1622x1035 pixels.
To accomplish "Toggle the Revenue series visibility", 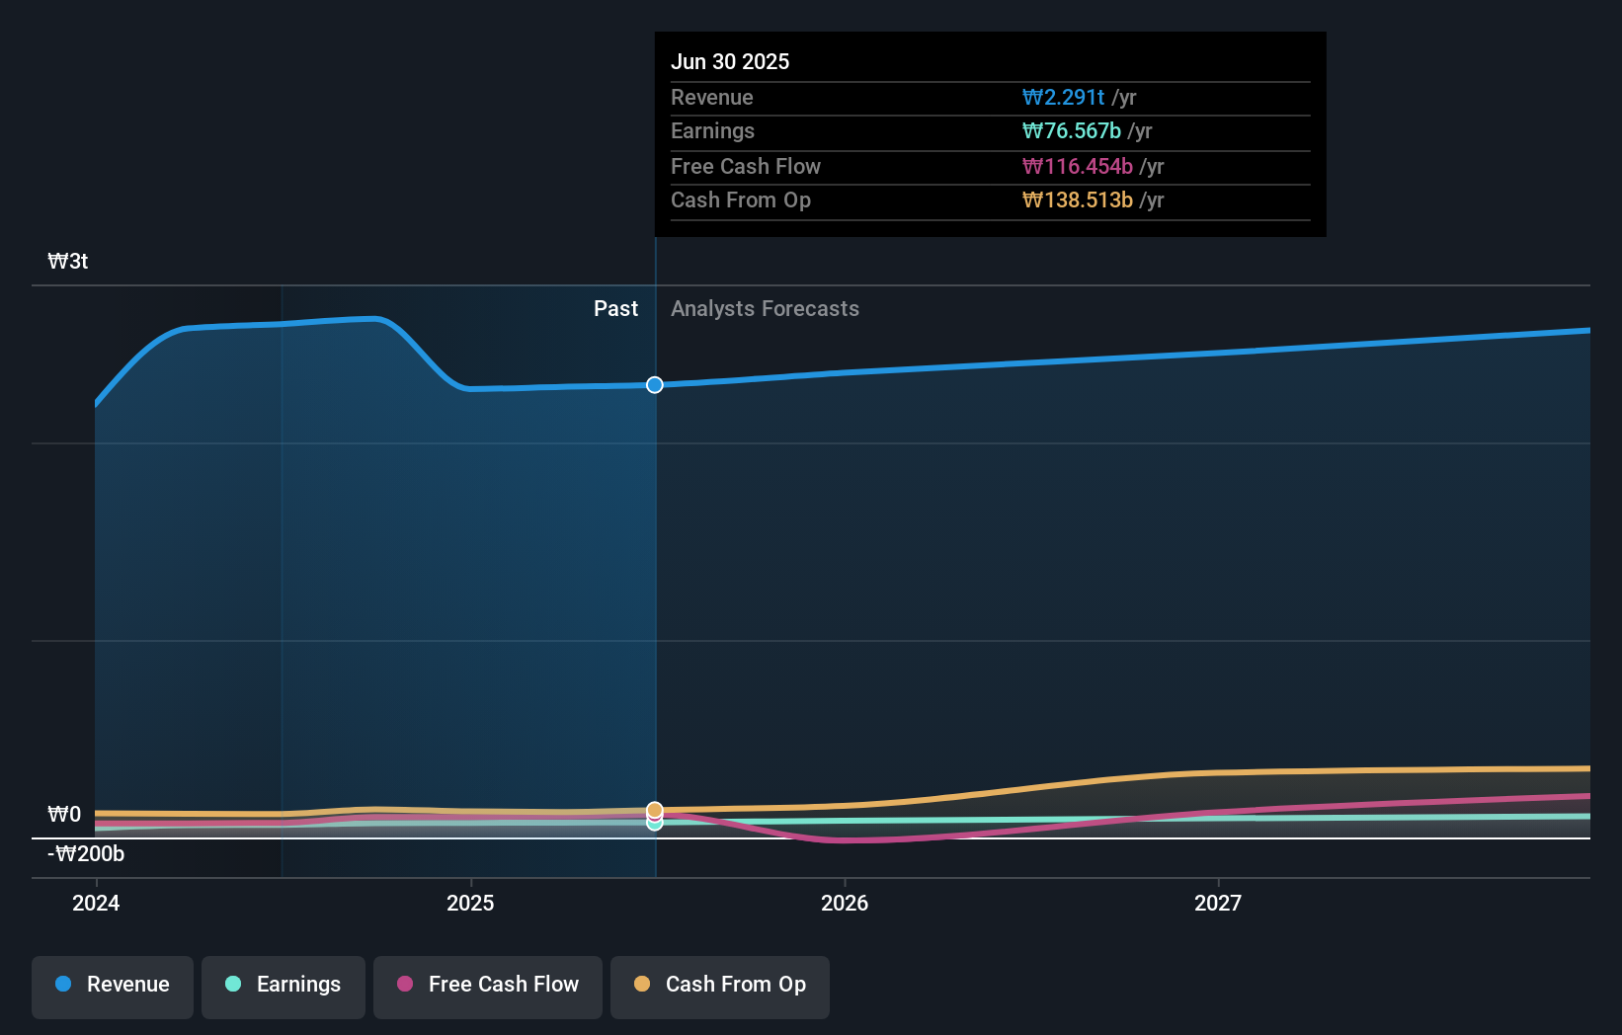I will click(x=112, y=985).
